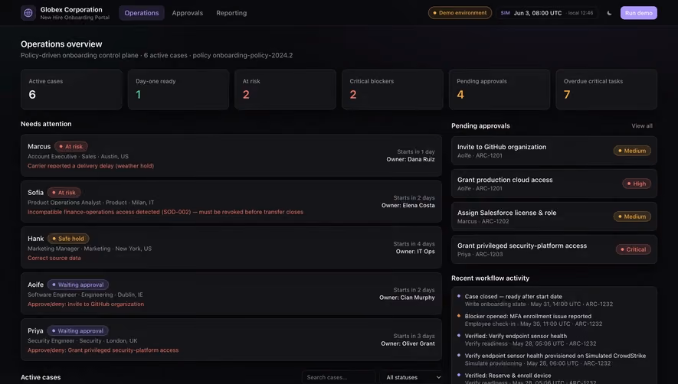Click 'Owner: Cian Murphy' text
Screen dimensions: 678x384
click(407, 298)
